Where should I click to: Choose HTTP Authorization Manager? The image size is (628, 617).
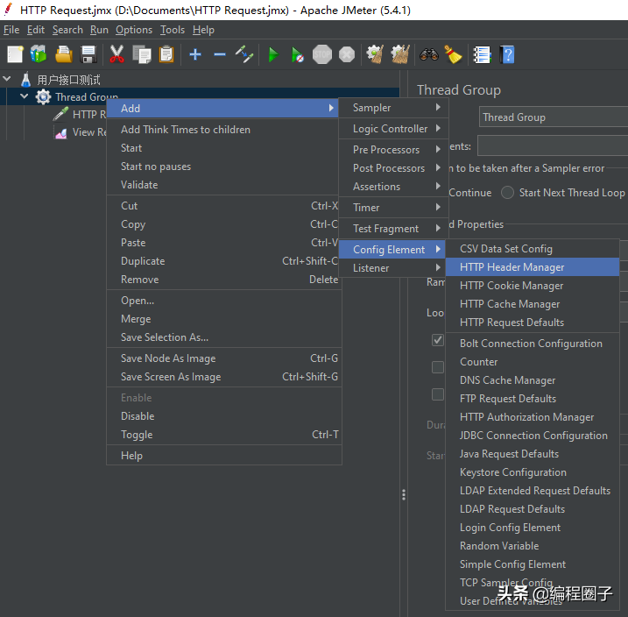533,417
